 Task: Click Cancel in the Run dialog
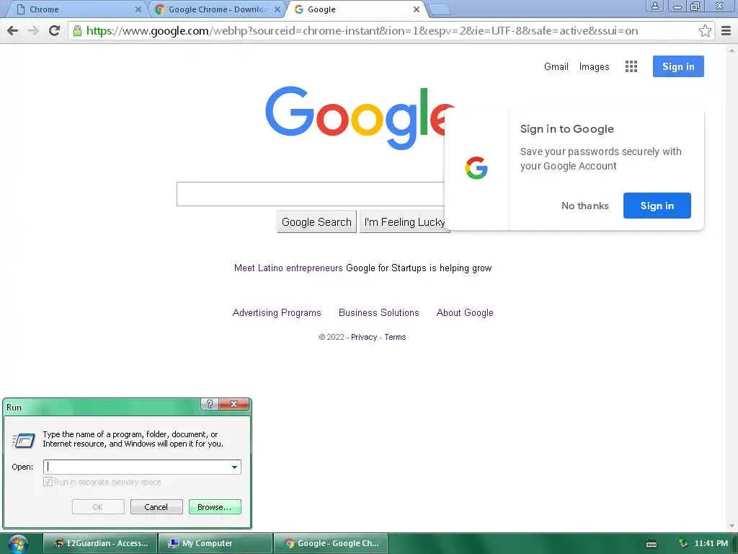[156, 507]
